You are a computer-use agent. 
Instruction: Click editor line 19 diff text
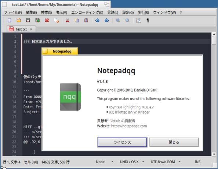[x=32, y=127]
